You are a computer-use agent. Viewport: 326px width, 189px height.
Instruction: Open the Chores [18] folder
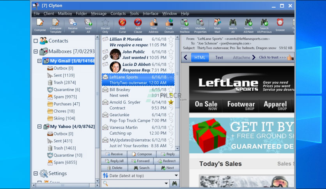61,111
